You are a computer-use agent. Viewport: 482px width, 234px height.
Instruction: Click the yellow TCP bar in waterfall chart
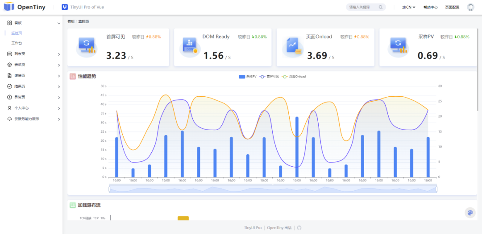click(x=183, y=218)
